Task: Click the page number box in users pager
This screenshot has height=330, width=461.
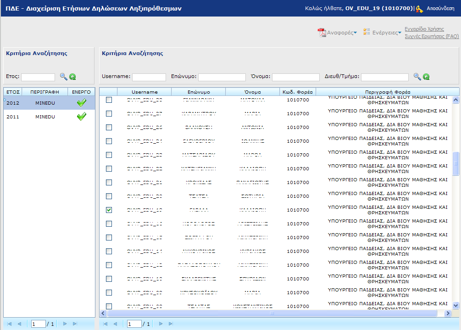Action: pyautogui.click(x=134, y=324)
